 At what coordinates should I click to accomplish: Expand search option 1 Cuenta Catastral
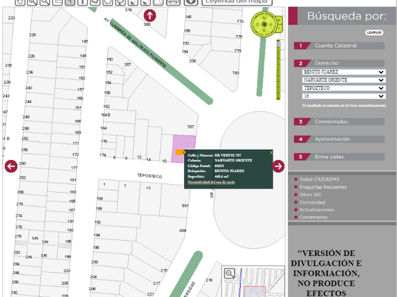point(339,46)
